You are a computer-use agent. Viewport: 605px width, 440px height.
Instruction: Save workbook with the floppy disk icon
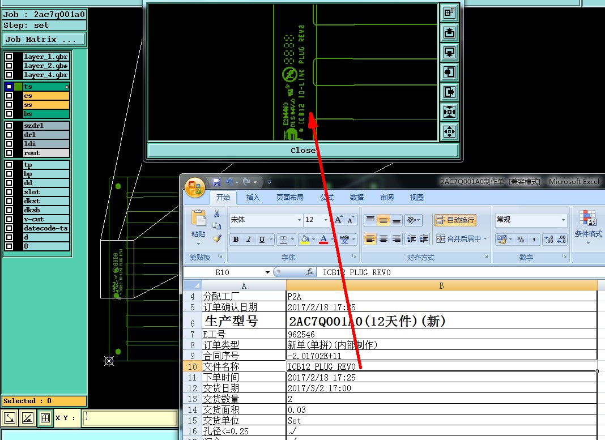[x=216, y=182]
